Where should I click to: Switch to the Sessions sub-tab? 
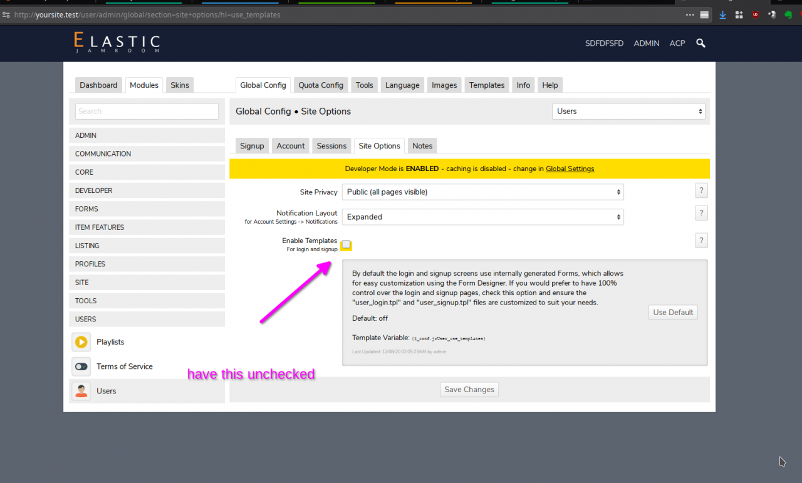(331, 146)
